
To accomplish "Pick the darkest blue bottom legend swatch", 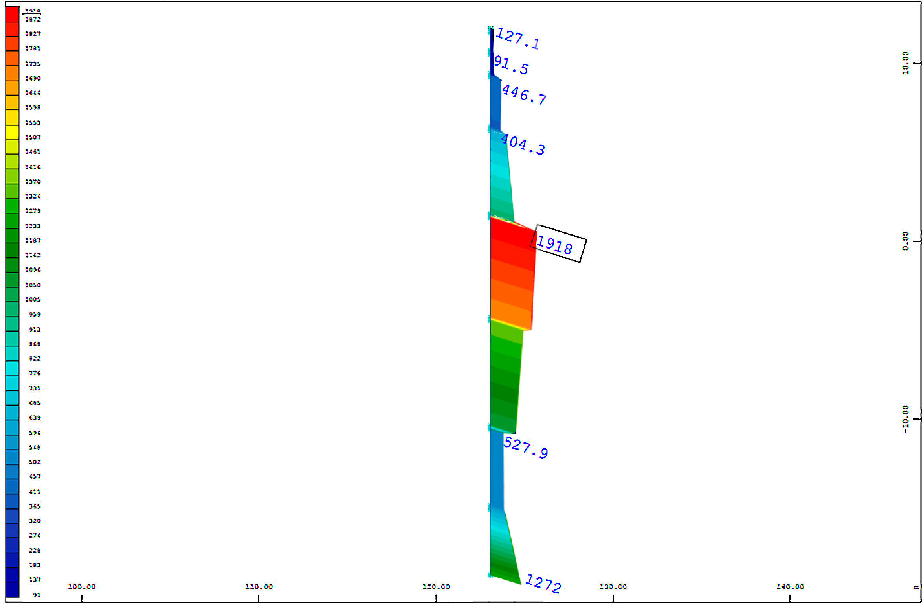I will [x=12, y=590].
